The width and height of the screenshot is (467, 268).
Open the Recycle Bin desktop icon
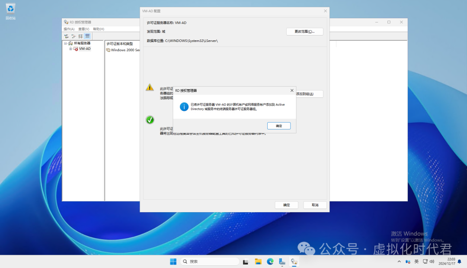[10, 12]
